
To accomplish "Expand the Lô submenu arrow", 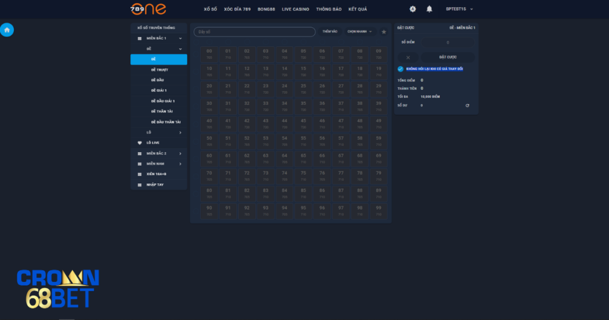I will click(x=180, y=133).
